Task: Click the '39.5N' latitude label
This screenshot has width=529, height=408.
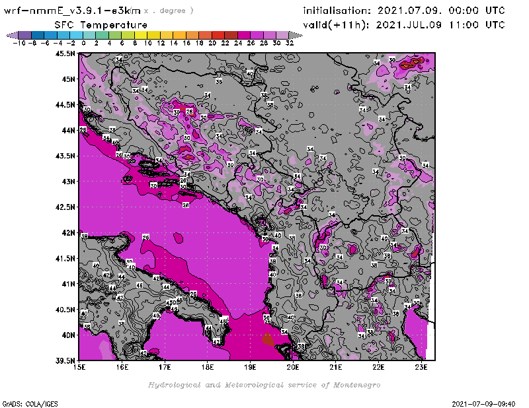Action: pos(65,361)
